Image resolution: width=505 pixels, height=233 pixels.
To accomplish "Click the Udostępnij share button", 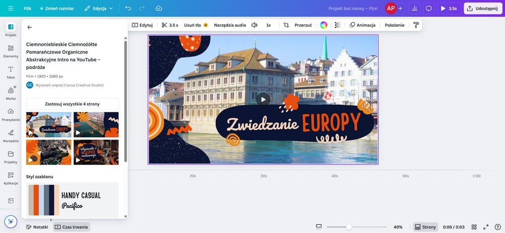I will pos(483,9).
